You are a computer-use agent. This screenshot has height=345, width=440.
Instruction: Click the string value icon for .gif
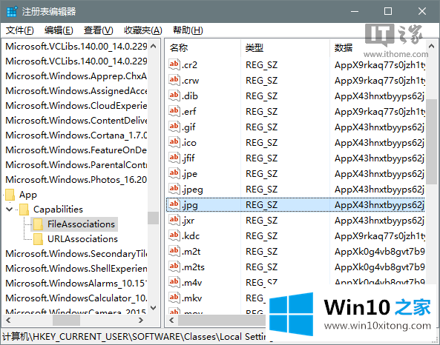pos(174,127)
